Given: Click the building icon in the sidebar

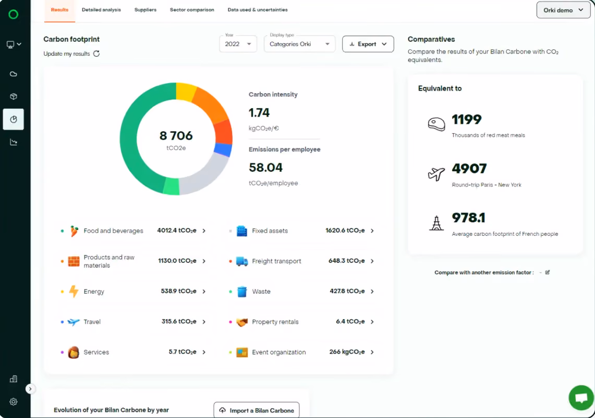Looking at the screenshot, I should pos(13,378).
